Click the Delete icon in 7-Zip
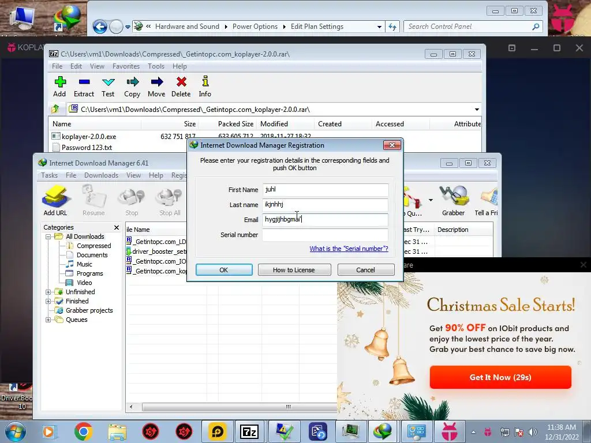The height and width of the screenshot is (443, 591). point(181,87)
